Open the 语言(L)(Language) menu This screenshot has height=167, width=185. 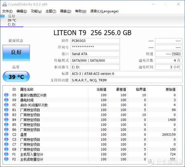(x=105, y=11)
